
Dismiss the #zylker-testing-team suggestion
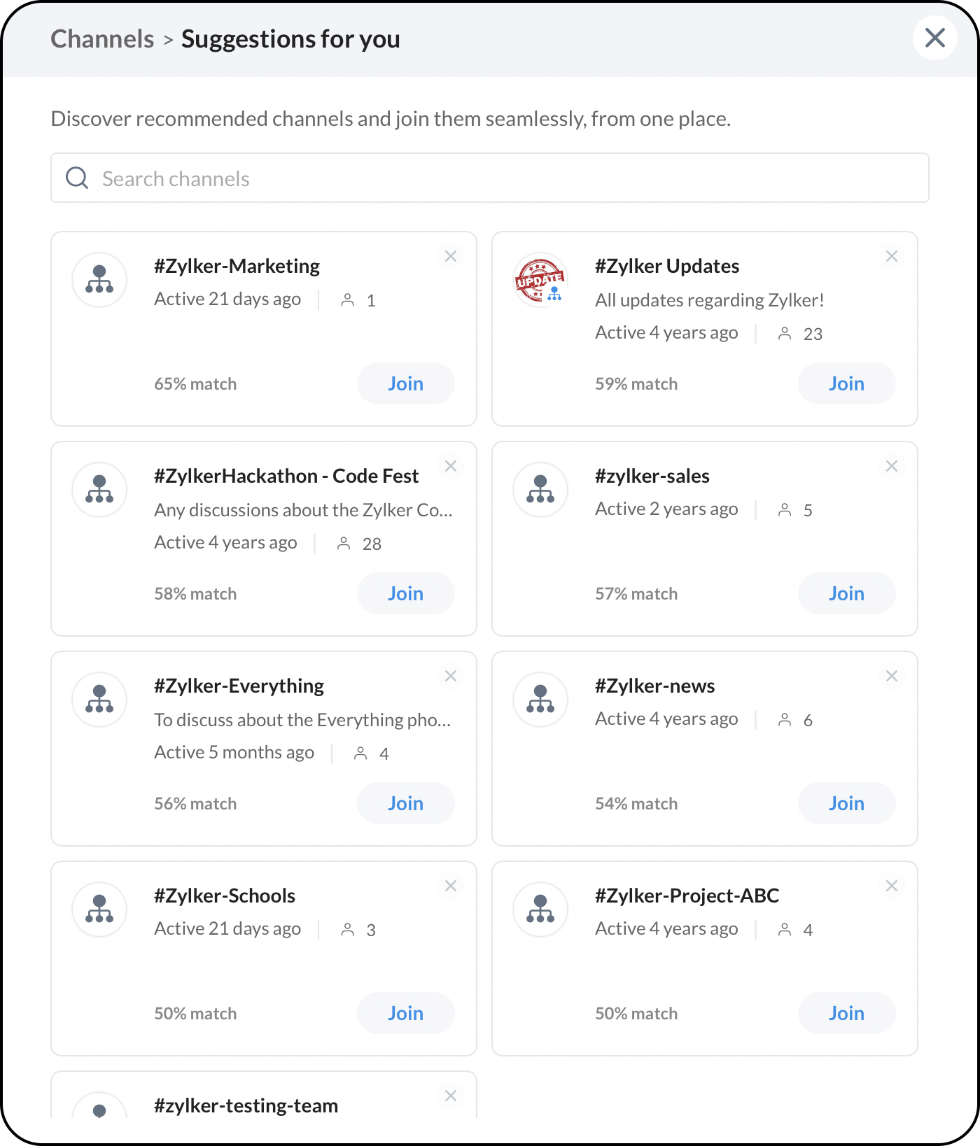pos(451,1096)
